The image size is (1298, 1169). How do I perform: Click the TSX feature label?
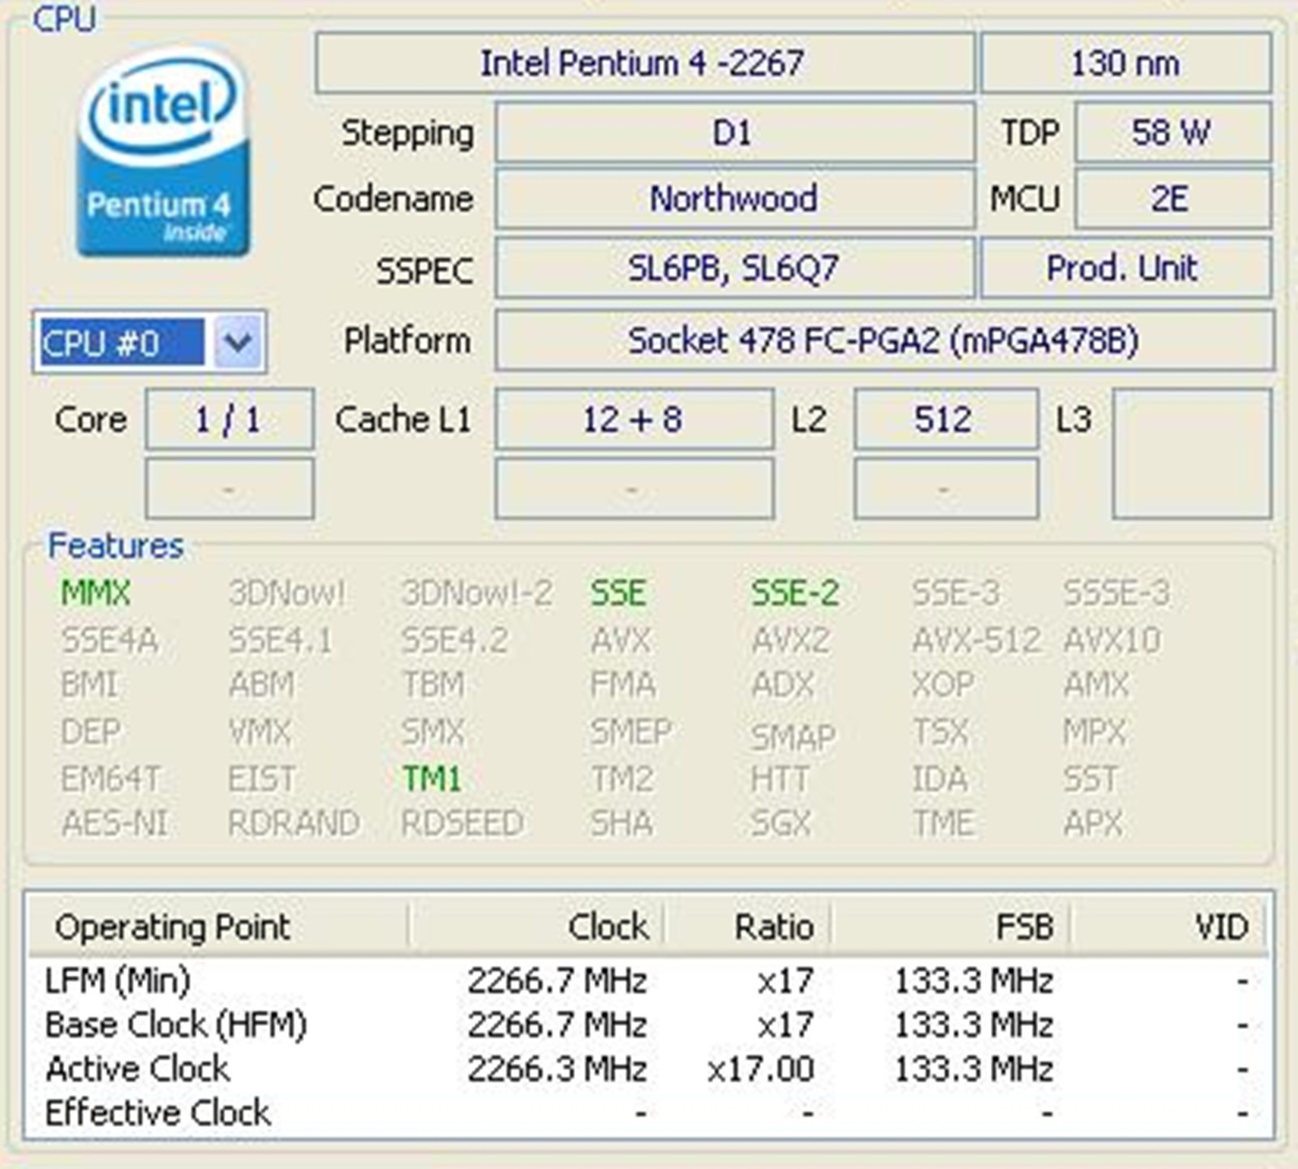(x=940, y=732)
